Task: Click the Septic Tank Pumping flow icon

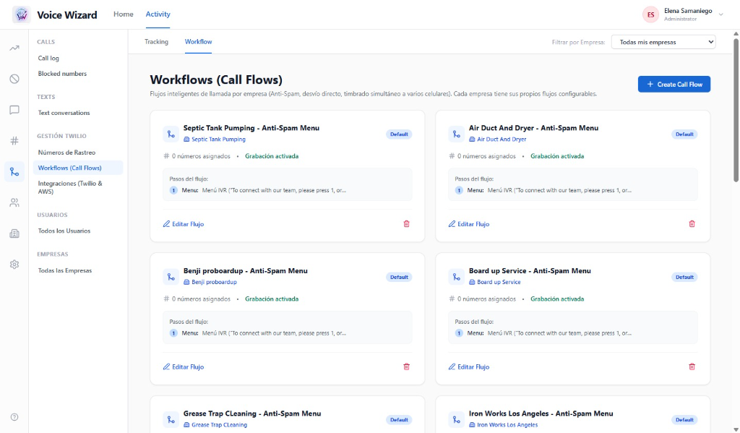Action: coord(171,134)
